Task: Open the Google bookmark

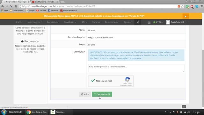Action: pos(30,11)
